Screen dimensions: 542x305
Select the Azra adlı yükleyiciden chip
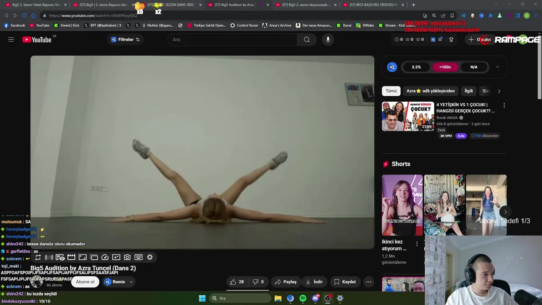[x=431, y=91]
